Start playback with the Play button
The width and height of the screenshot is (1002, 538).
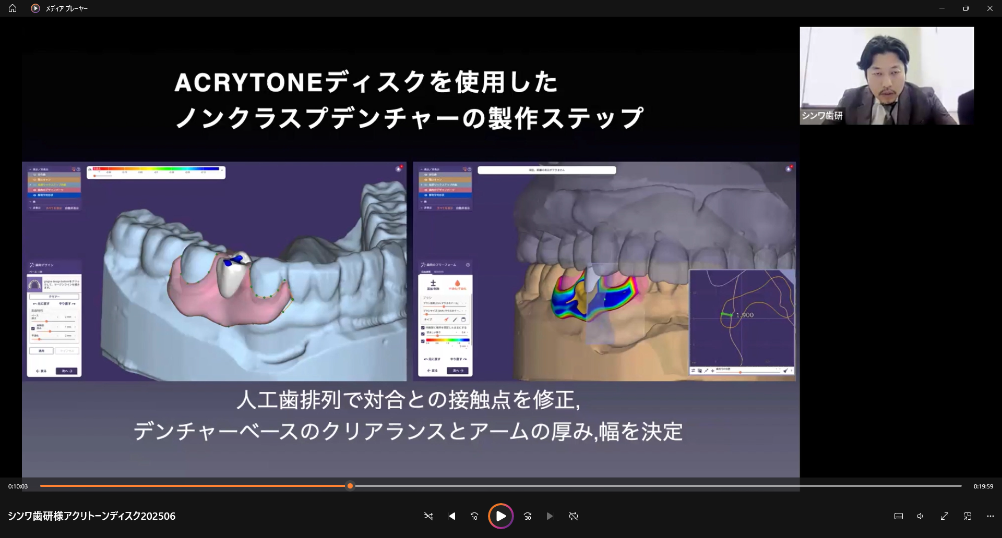[500, 516]
